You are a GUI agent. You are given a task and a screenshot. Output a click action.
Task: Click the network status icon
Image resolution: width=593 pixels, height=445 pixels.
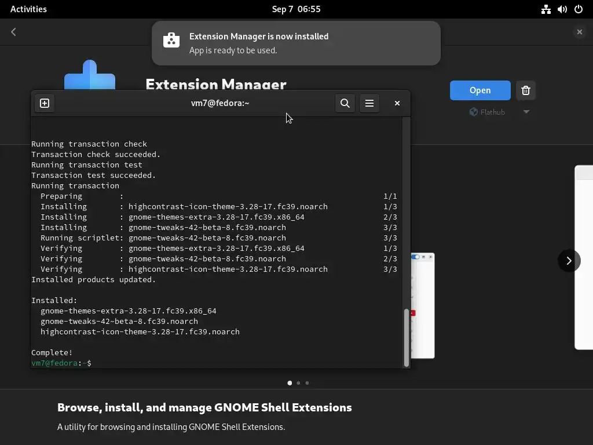click(x=546, y=9)
